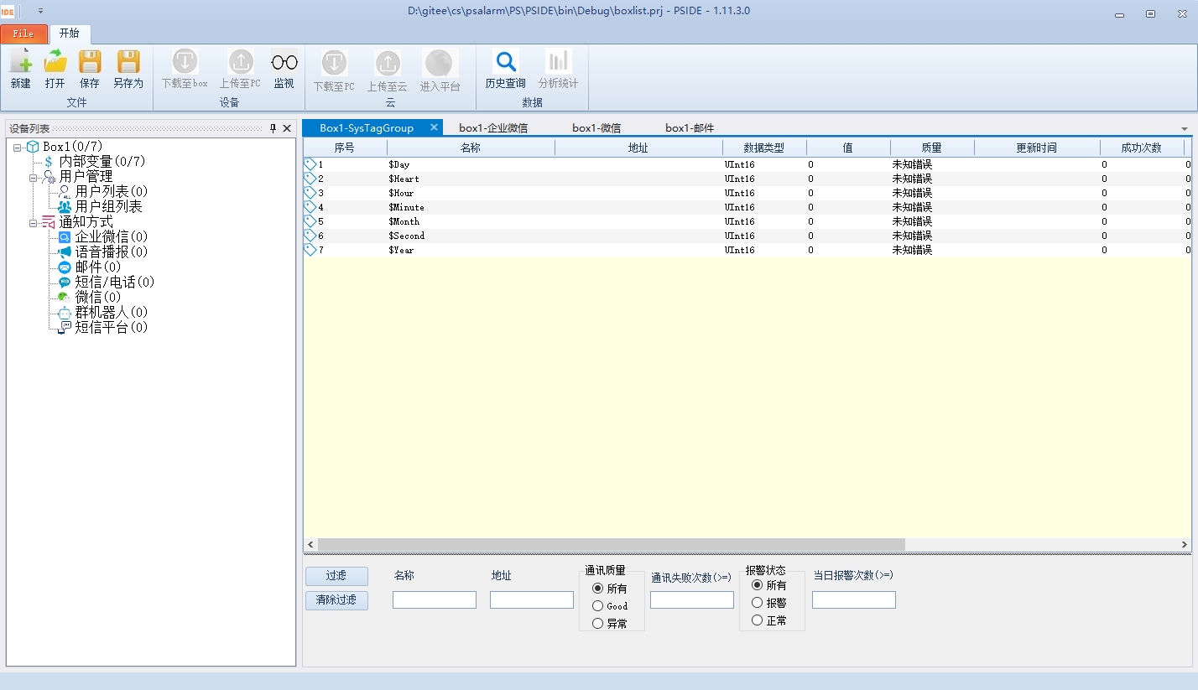The height and width of the screenshot is (690, 1198).
Task: Select 企业微信(0) icon in tree
Action: (x=65, y=237)
